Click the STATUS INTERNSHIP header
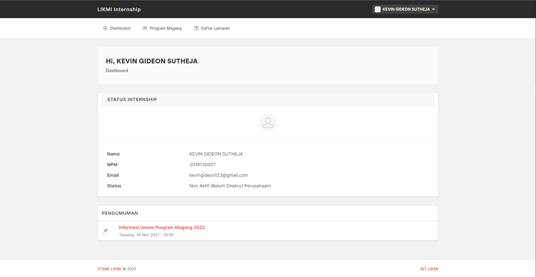Screen dimensions: 536x277 (132, 99)
